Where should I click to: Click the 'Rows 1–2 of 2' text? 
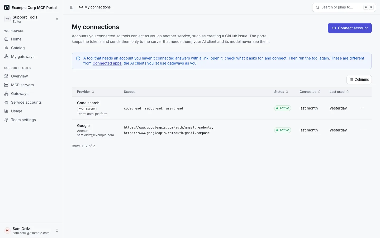(83, 146)
